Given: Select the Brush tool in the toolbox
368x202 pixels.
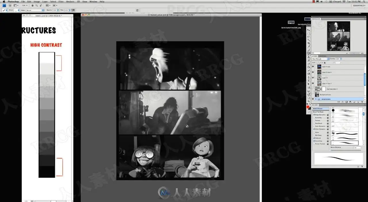Looking at the screenshot, I should [309, 54].
